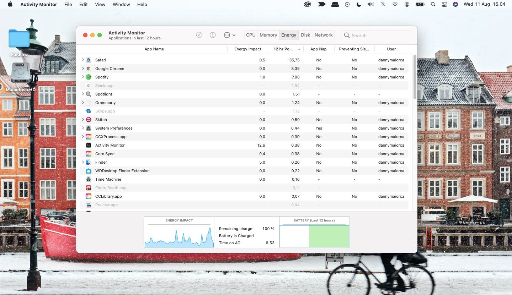Sort by User column header
This screenshot has width=512, height=295.
pyautogui.click(x=391, y=49)
